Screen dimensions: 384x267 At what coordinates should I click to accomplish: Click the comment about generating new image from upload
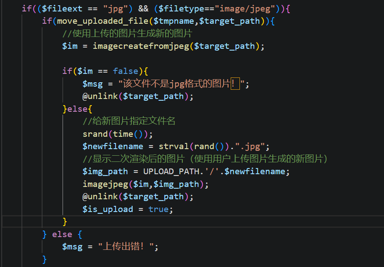click(127, 33)
